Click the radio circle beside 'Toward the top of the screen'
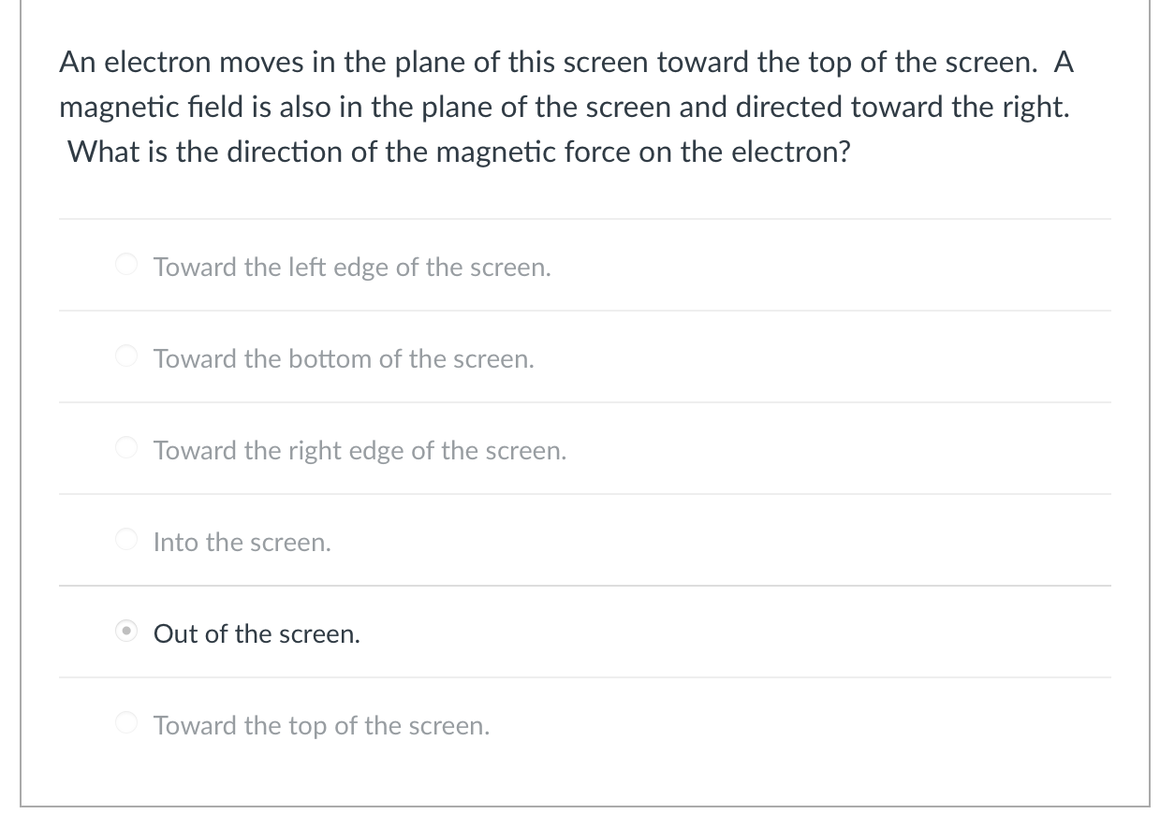 126,722
